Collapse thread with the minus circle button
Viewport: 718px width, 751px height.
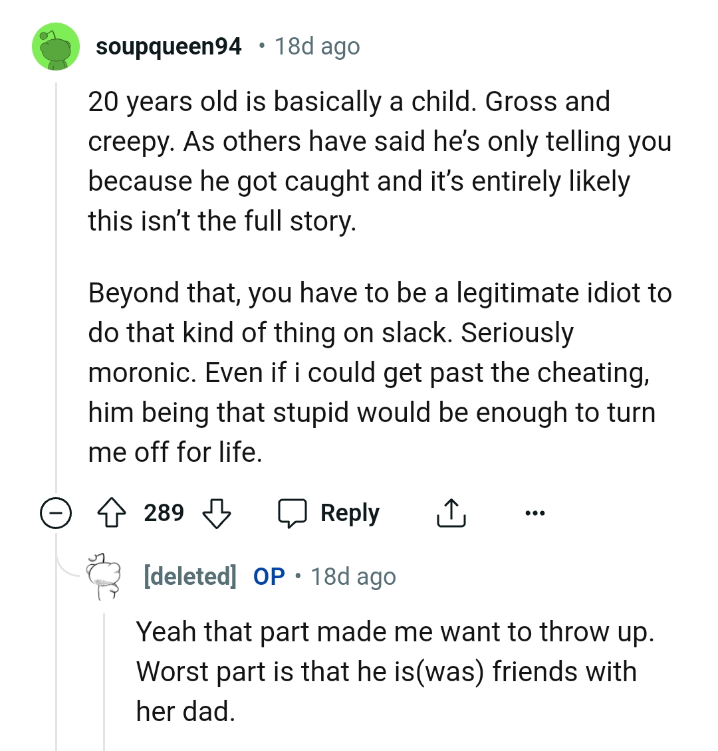[x=55, y=514]
